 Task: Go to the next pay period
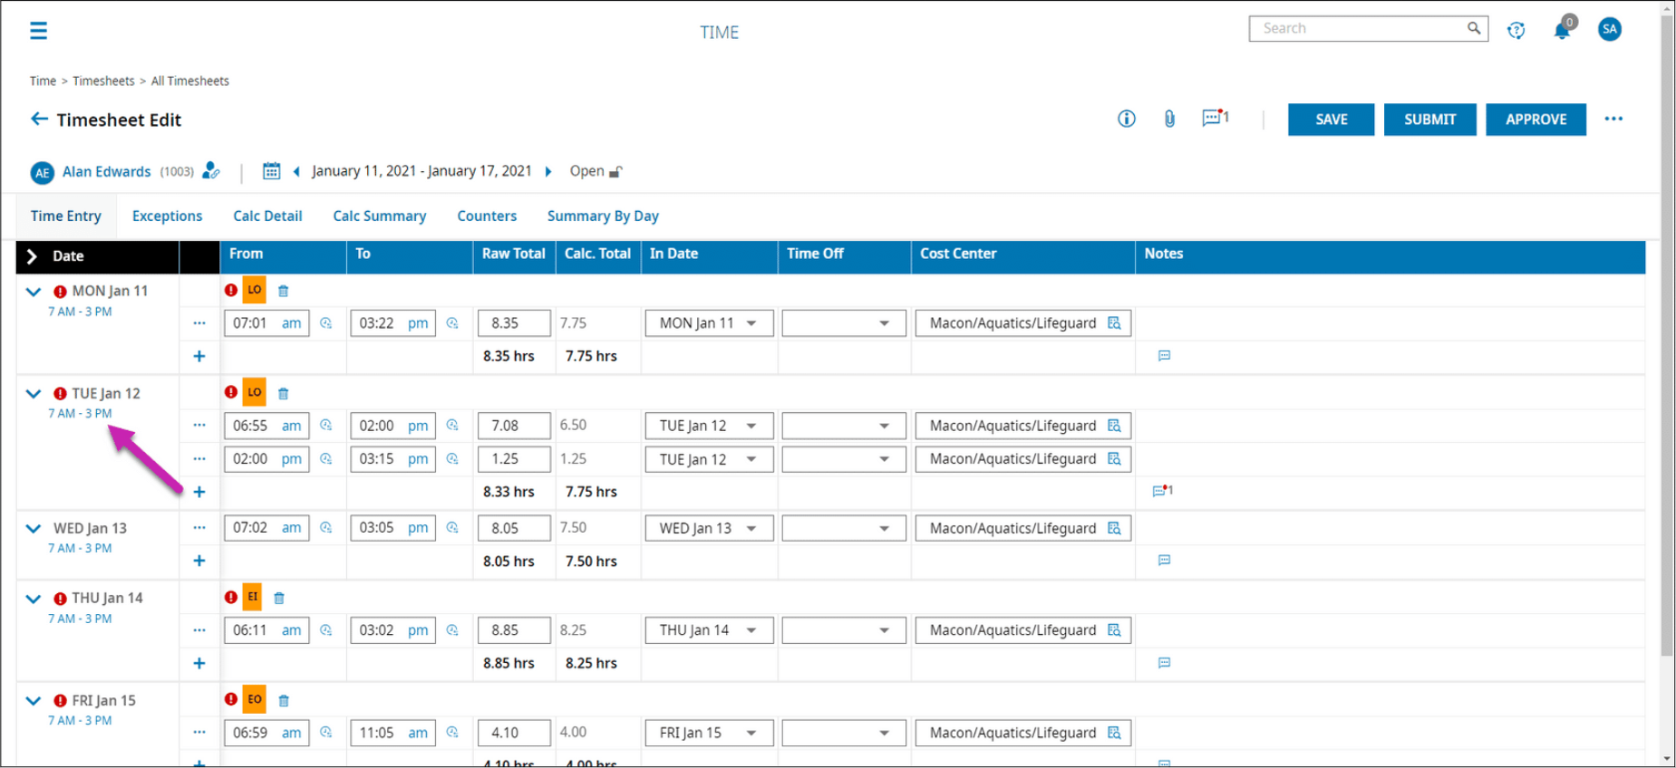point(548,171)
